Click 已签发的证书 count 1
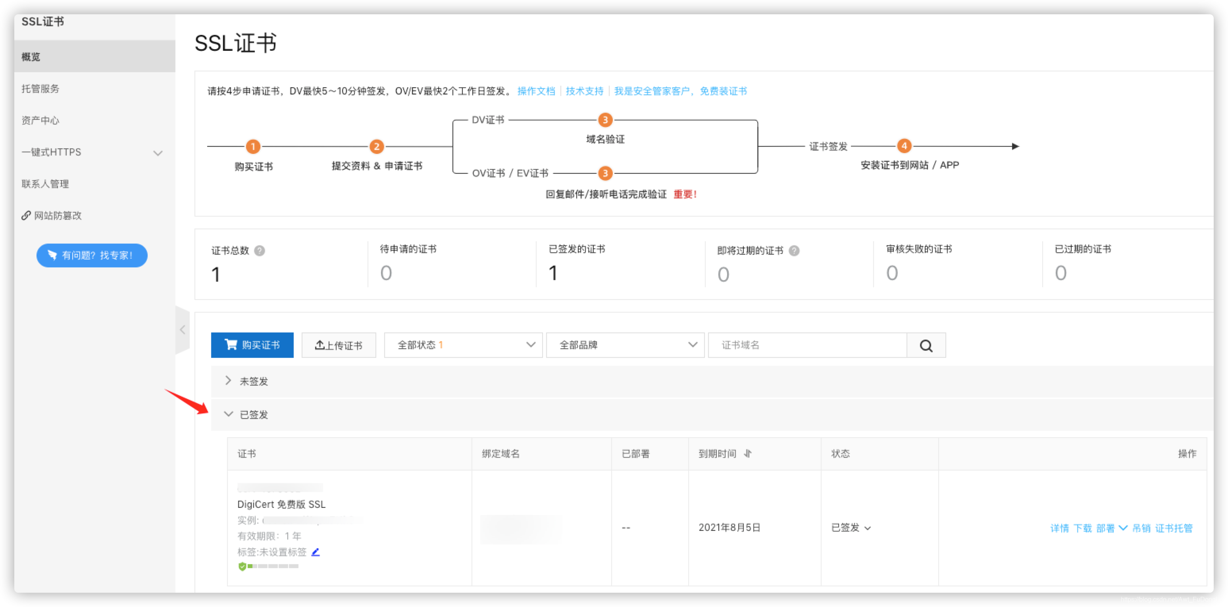Image resolution: width=1228 pixels, height=607 pixels. 552,273
